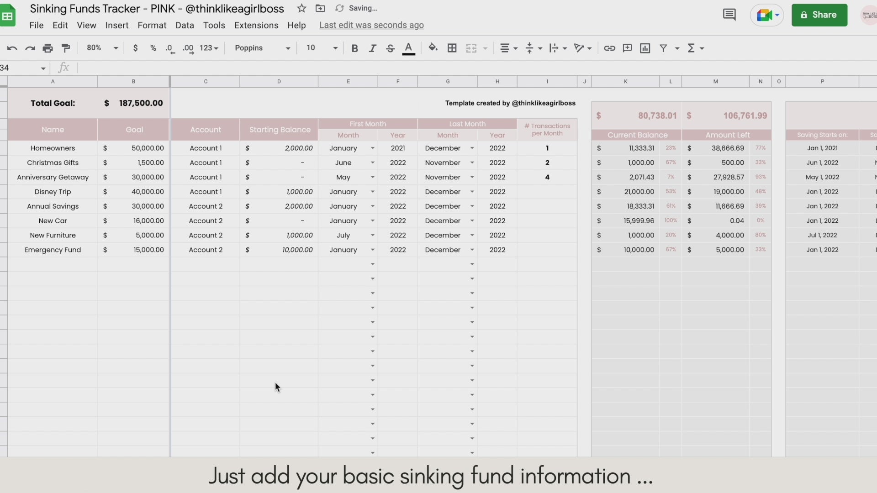The height and width of the screenshot is (493, 877).
Task: Create a filter with the funnel icon
Action: 663,48
